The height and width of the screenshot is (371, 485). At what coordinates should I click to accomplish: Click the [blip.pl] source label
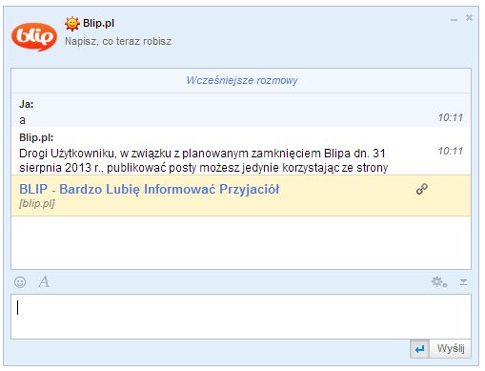pos(37,204)
